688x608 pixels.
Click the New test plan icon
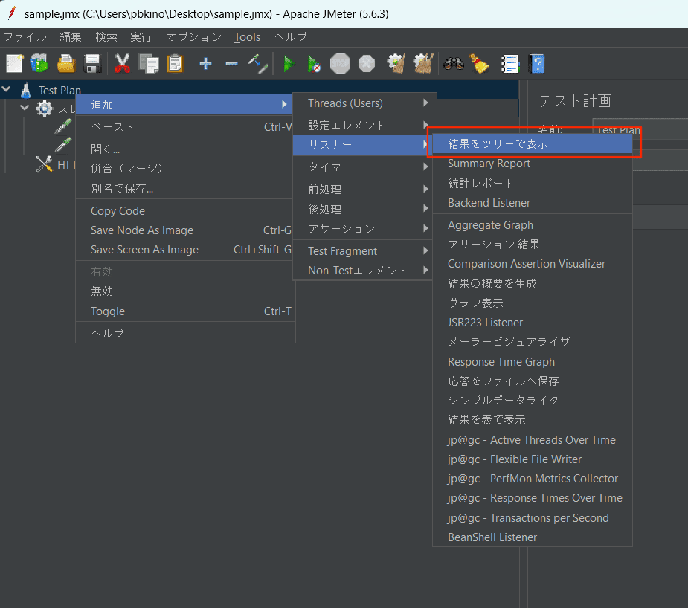(14, 64)
